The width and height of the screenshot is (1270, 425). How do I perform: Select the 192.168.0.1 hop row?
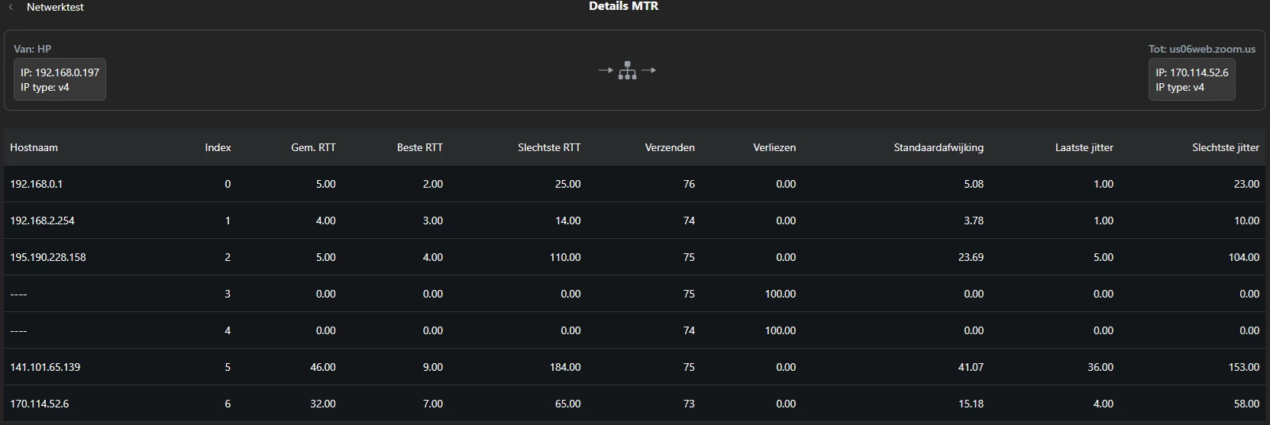pos(635,184)
